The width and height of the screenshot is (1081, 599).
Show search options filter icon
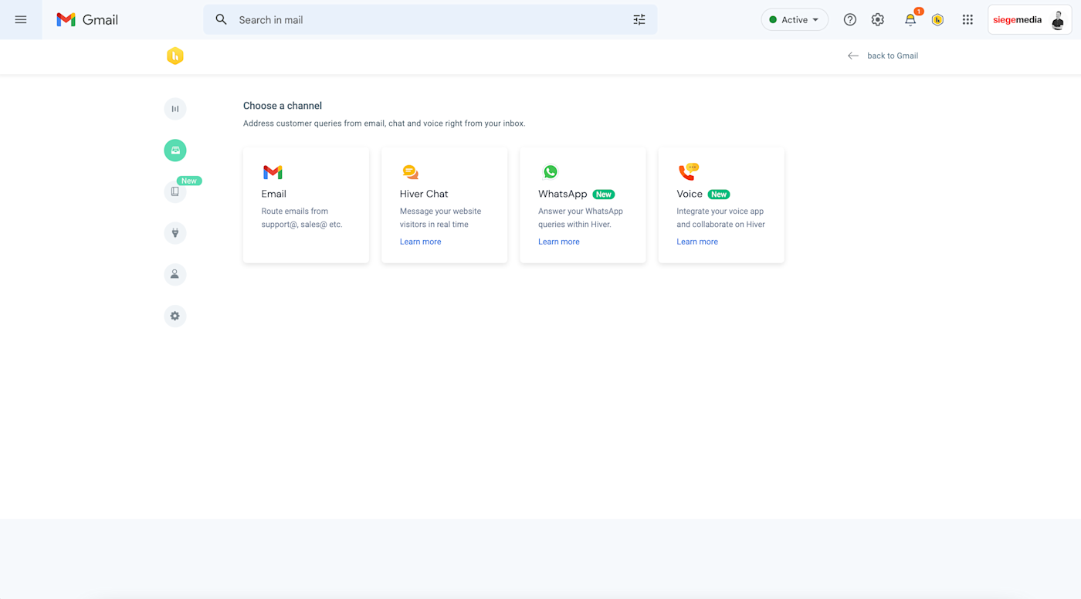pyautogui.click(x=639, y=20)
